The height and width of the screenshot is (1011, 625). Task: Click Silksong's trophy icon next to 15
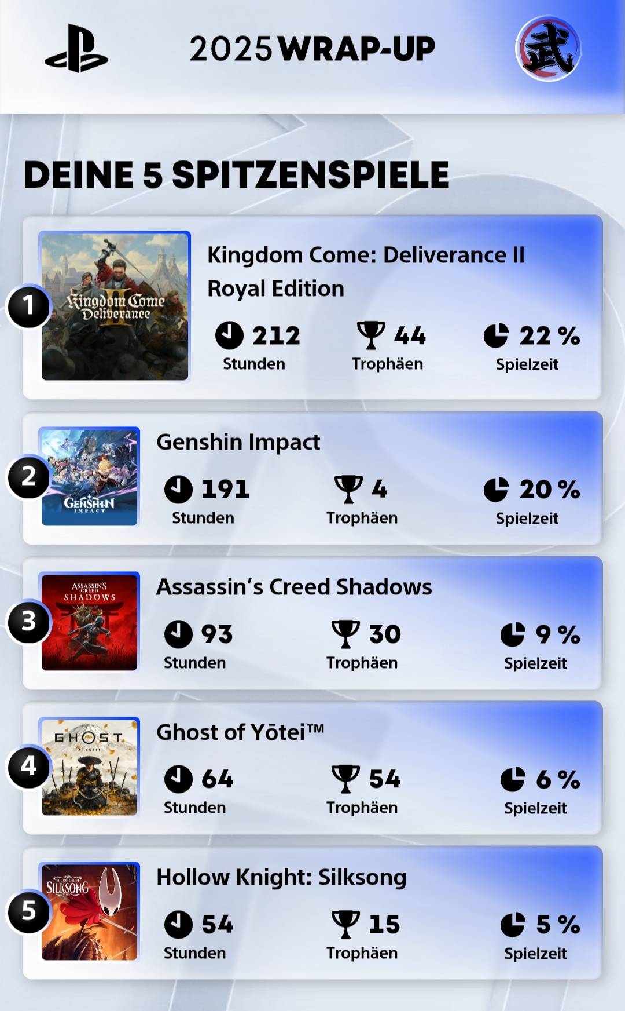pyautogui.click(x=345, y=924)
